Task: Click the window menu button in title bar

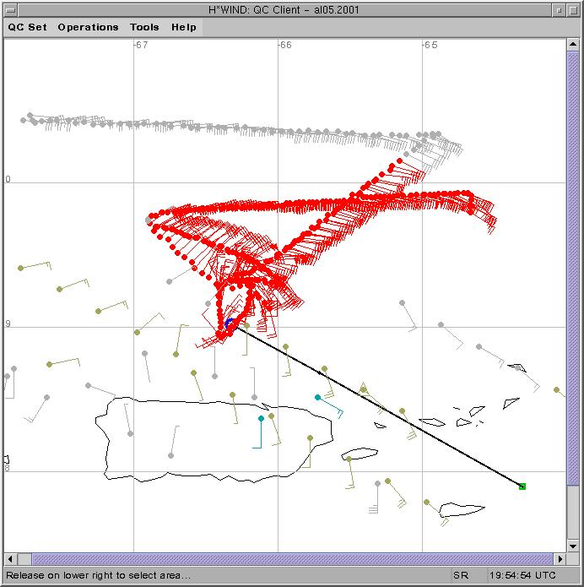Action: [9, 9]
